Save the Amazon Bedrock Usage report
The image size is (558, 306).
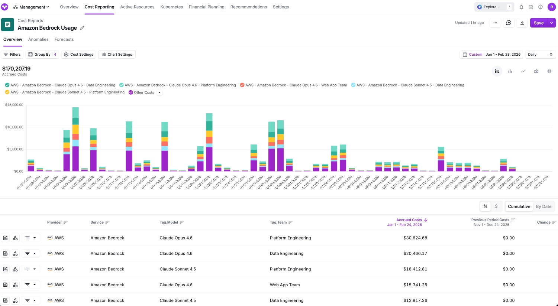pyautogui.click(x=539, y=23)
